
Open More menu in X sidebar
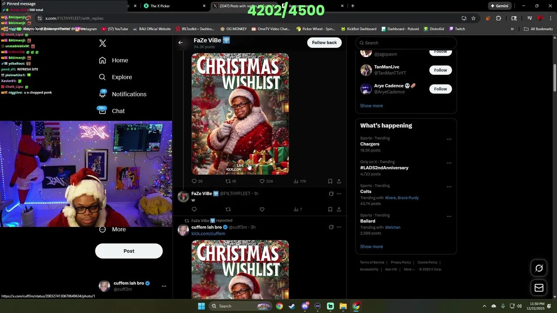point(112,229)
